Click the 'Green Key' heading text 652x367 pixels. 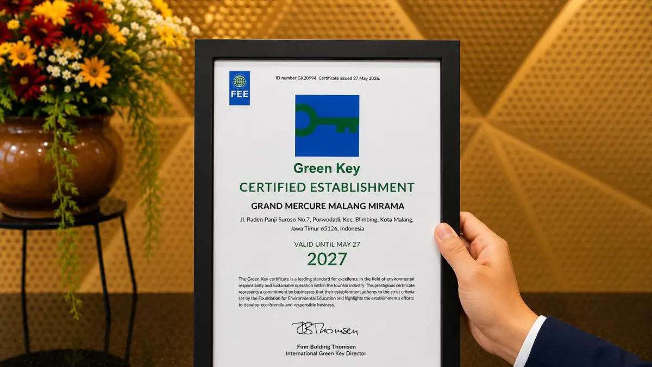tap(327, 169)
